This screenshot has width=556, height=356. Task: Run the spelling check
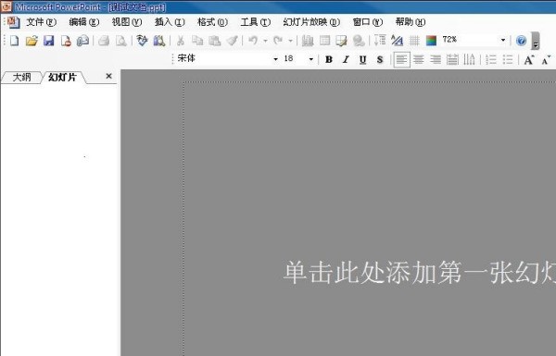142,41
